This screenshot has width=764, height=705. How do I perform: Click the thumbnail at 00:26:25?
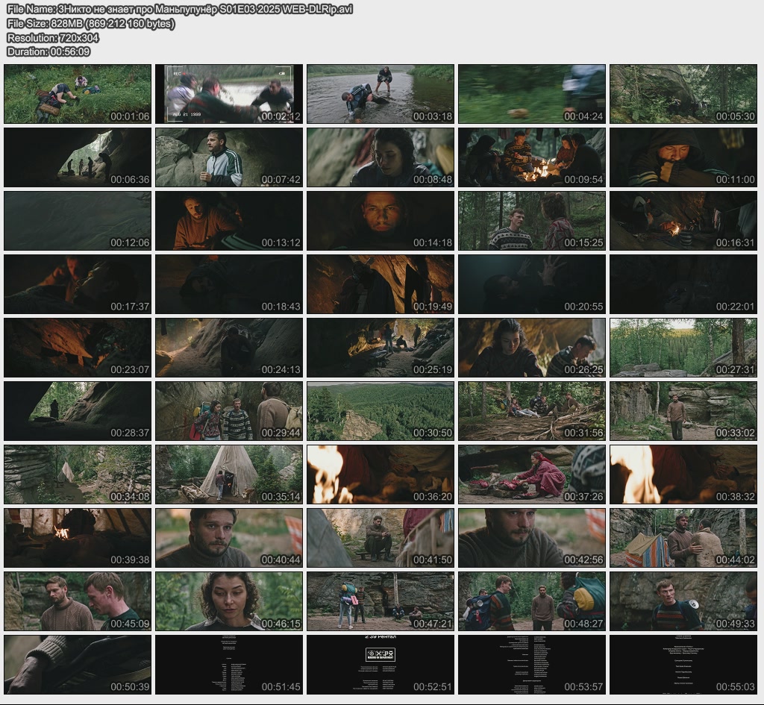[532, 348]
